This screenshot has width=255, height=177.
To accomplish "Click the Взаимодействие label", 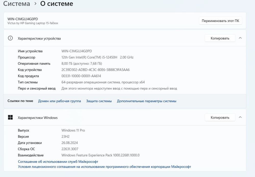I will point(31,155).
